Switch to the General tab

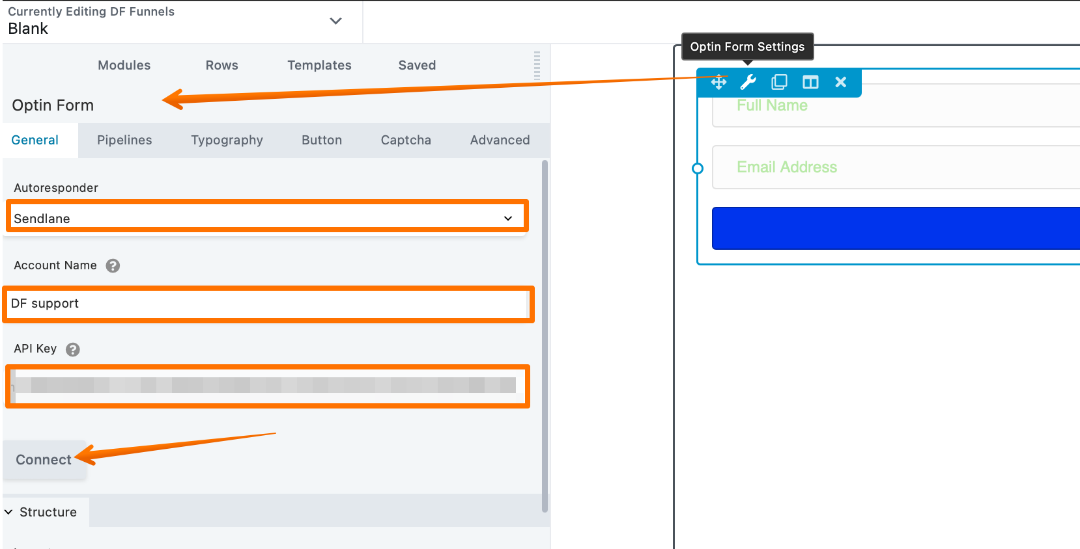[35, 140]
